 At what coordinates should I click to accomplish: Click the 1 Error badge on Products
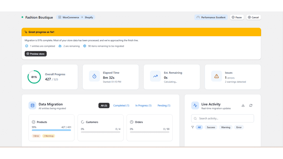point(36,136)
